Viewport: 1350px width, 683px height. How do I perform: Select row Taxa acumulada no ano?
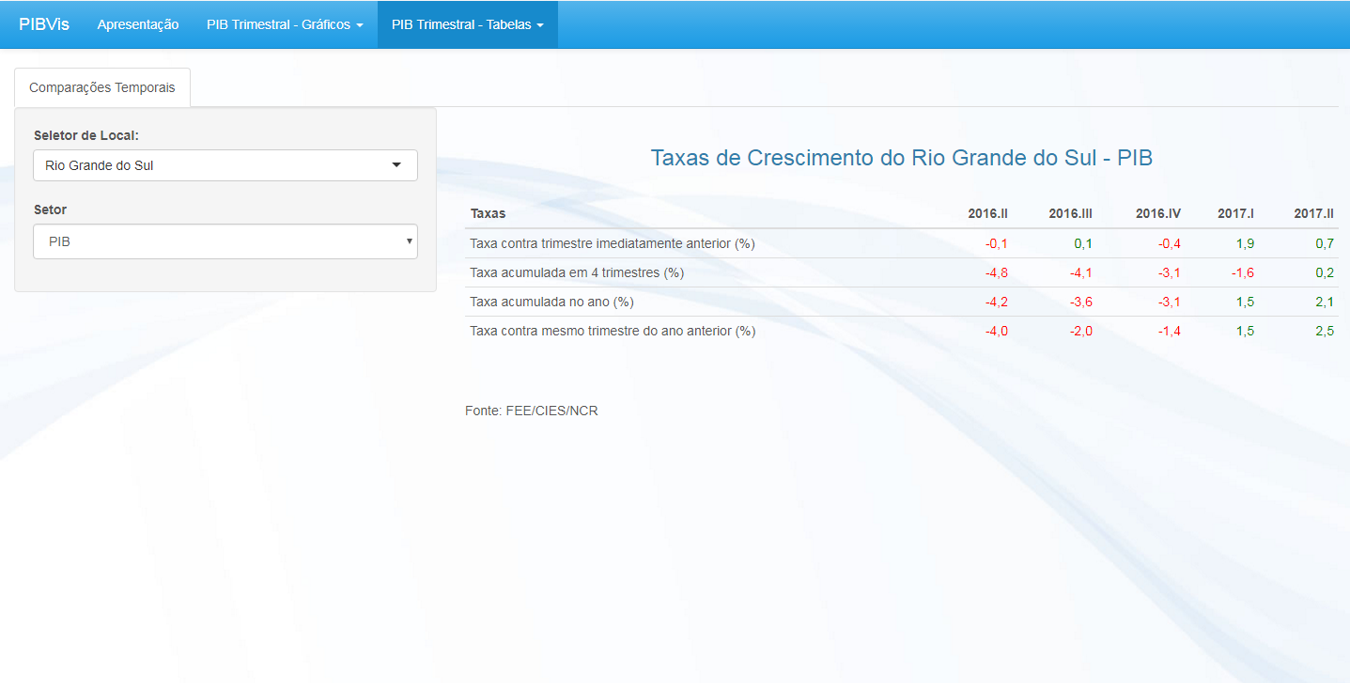551,302
